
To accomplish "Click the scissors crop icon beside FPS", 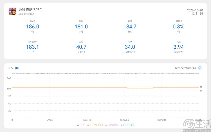I will pos(17,68).
